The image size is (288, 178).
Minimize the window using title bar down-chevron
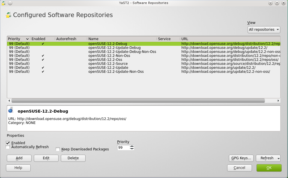click(x=270, y=3)
